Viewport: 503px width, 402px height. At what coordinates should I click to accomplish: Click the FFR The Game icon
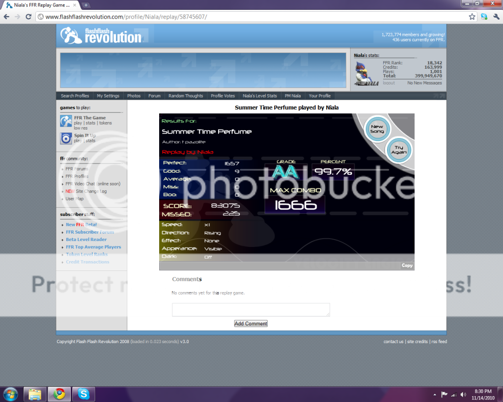(x=66, y=121)
